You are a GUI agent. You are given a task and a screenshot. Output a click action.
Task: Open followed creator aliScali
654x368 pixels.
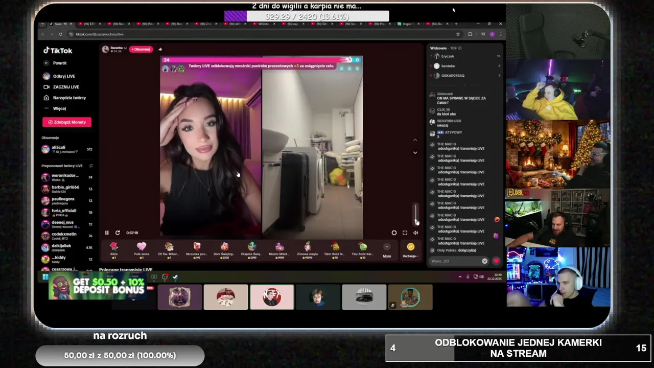point(67,149)
